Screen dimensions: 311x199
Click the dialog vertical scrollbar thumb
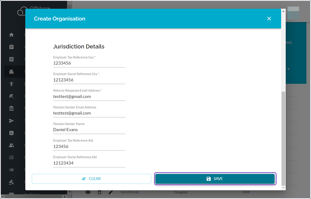coord(283,138)
